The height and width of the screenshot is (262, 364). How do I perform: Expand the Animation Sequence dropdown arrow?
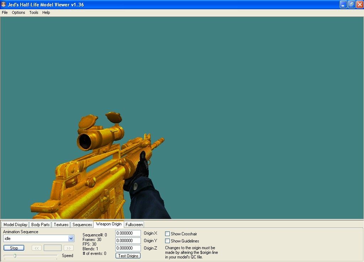71,238
